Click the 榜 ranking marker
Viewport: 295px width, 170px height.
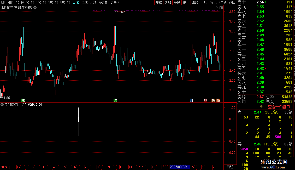point(213,100)
